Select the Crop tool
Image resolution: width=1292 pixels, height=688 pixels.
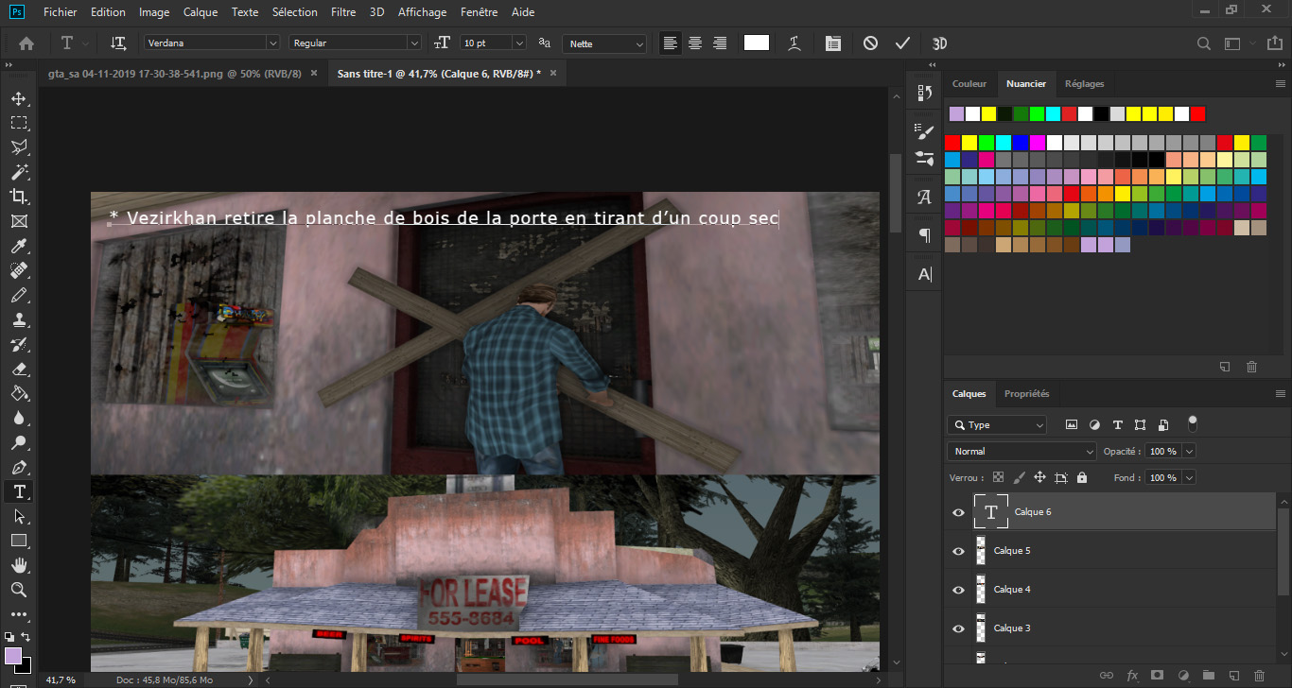pos(18,197)
